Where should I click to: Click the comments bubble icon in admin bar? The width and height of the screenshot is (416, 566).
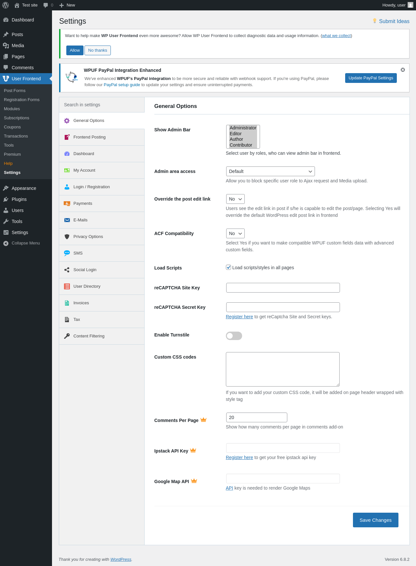(x=45, y=5)
